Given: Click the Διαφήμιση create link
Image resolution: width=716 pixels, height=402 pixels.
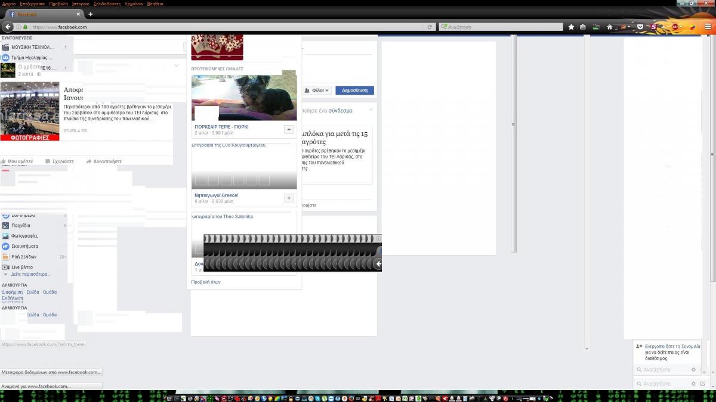Looking at the screenshot, I should click(x=12, y=292).
